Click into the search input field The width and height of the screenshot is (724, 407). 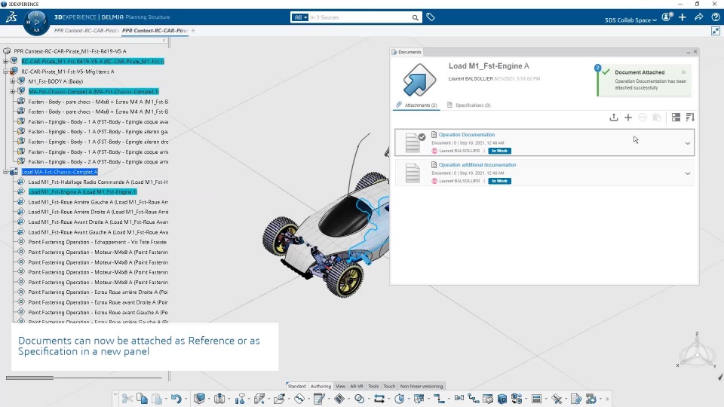pos(359,17)
